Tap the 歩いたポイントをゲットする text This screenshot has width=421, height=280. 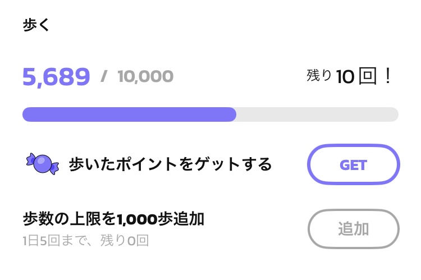170,164
